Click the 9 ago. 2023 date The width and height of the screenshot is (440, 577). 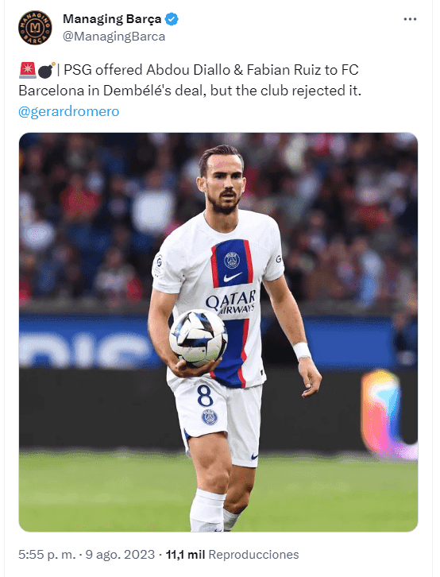point(120,554)
